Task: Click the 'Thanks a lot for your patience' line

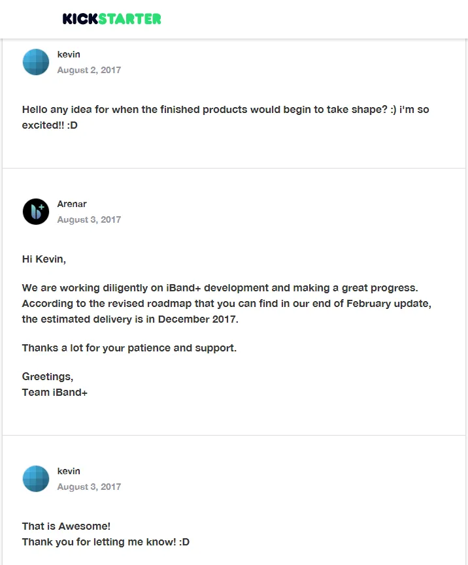Action: pos(129,348)
